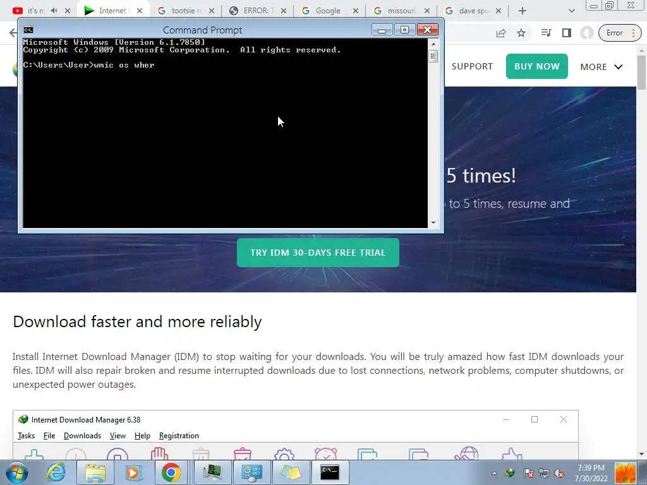
Task: Click the "wmic os wher" command line
Action: (x=88, y=65)
